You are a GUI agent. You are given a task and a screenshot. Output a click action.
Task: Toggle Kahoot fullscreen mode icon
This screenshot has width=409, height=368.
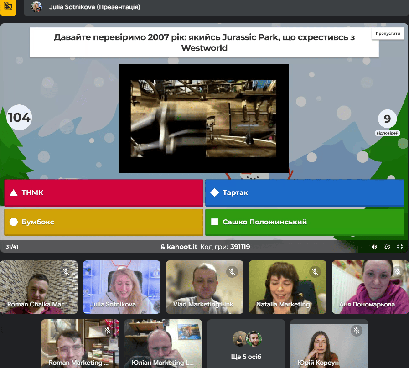(x=400, y=247)
